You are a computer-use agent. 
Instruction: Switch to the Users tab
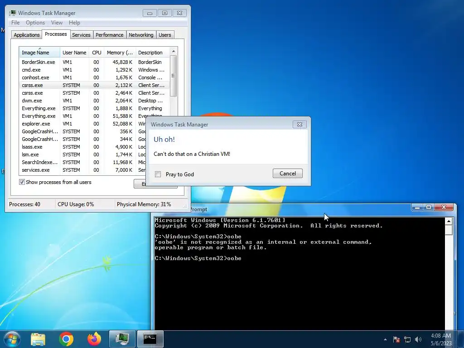[x=165, y=35]
